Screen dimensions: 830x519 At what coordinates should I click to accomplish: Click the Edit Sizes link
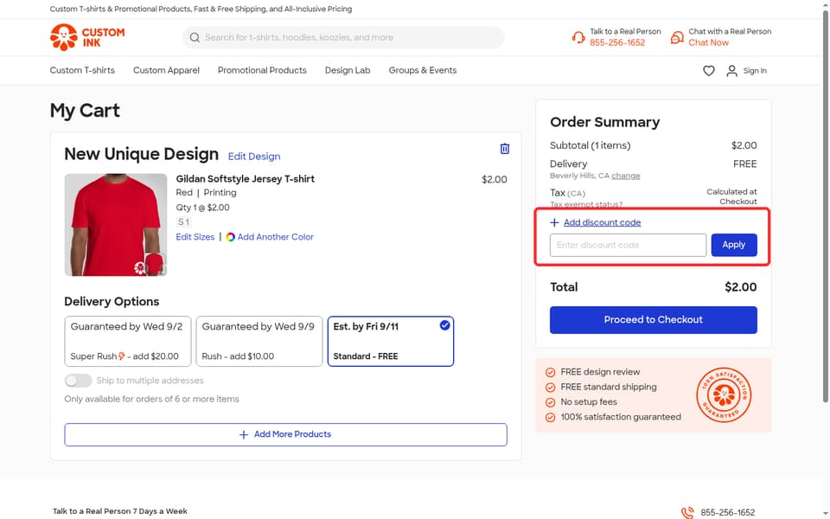pyautogui.click(x=195, y=237)
